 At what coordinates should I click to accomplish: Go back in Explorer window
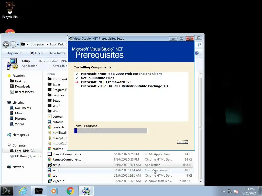(6, 44)
